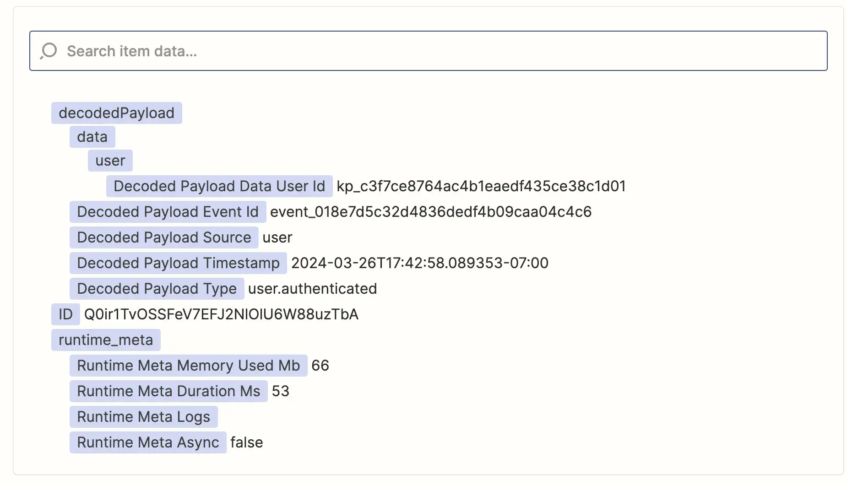Viewport: 847px width, 485px height.
Task: Choose the Decoded Payload Type field
Action: point(157,289)
